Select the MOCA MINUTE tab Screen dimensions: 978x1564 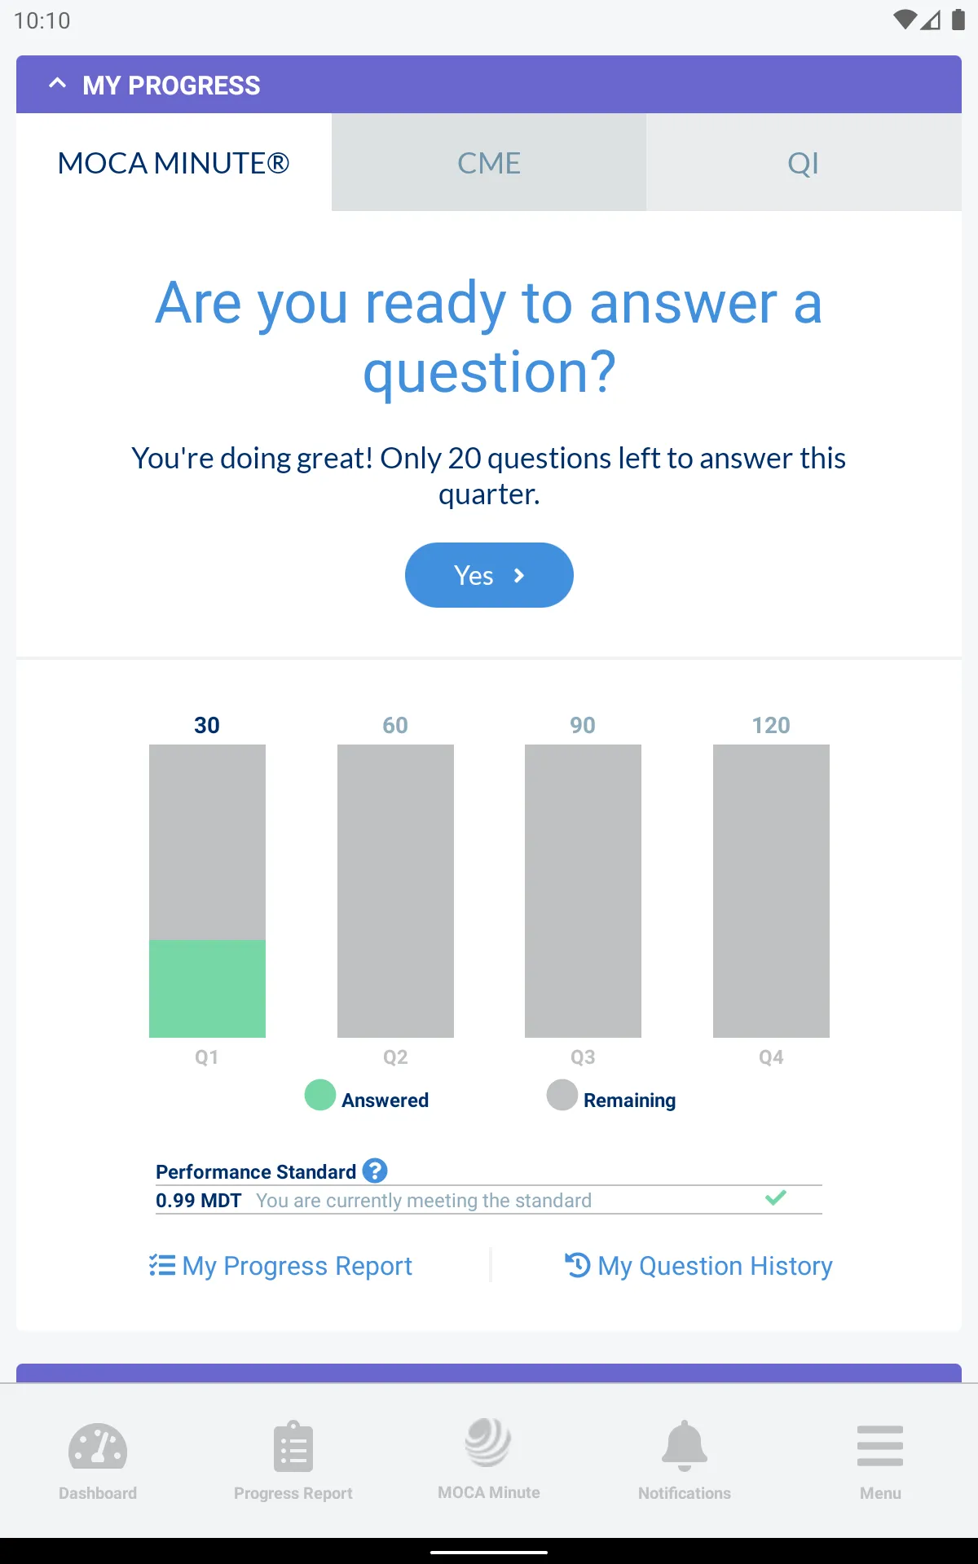tap(174, 162)
